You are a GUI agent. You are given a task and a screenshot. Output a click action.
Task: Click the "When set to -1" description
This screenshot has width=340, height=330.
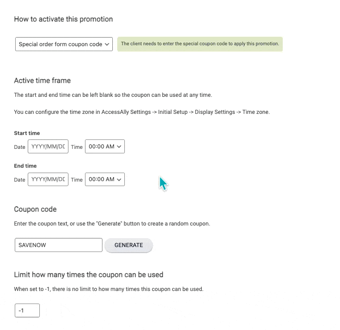109,289
